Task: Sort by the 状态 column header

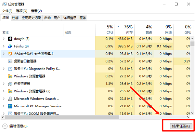Action: pyautogui.click(x=79, y=30)
